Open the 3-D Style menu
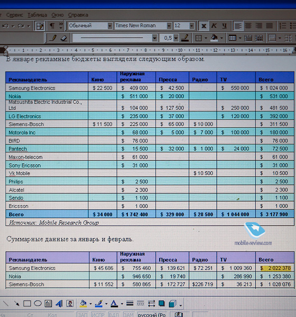Screen dimensions: 296x317 (172, 303)
